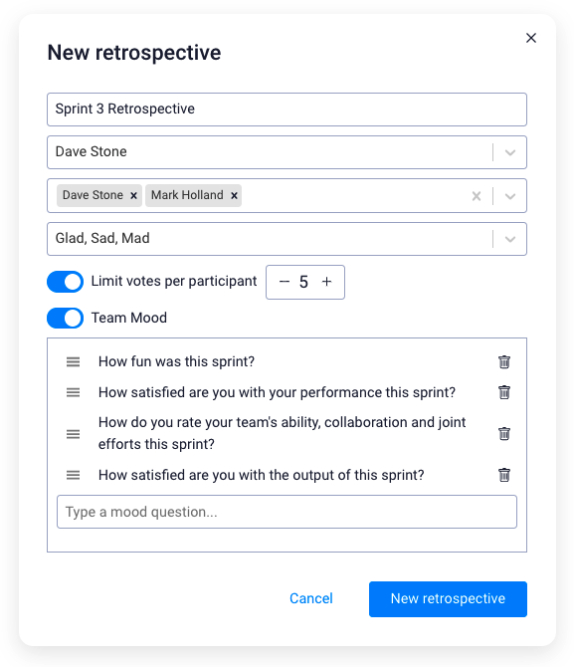Delete the team collaboration question via trash icon
This screenshot has height=667, width=574.
[x=503, y=433]
